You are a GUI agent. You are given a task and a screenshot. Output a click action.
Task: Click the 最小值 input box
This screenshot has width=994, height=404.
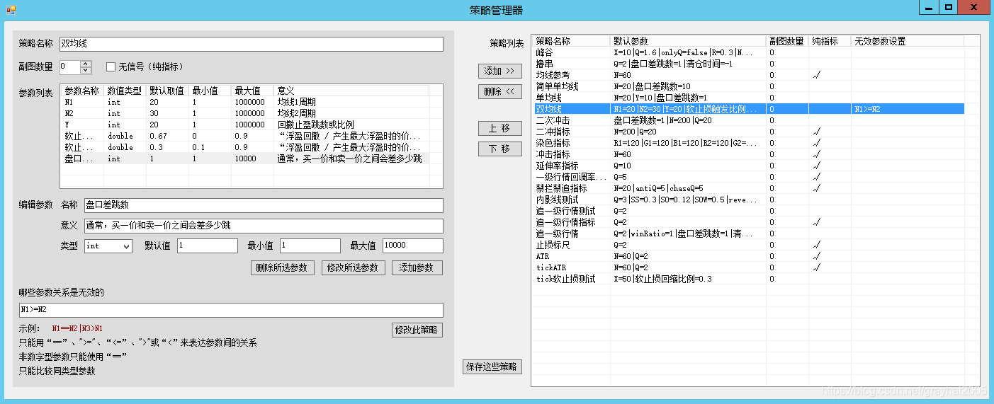tap(310, 246)
